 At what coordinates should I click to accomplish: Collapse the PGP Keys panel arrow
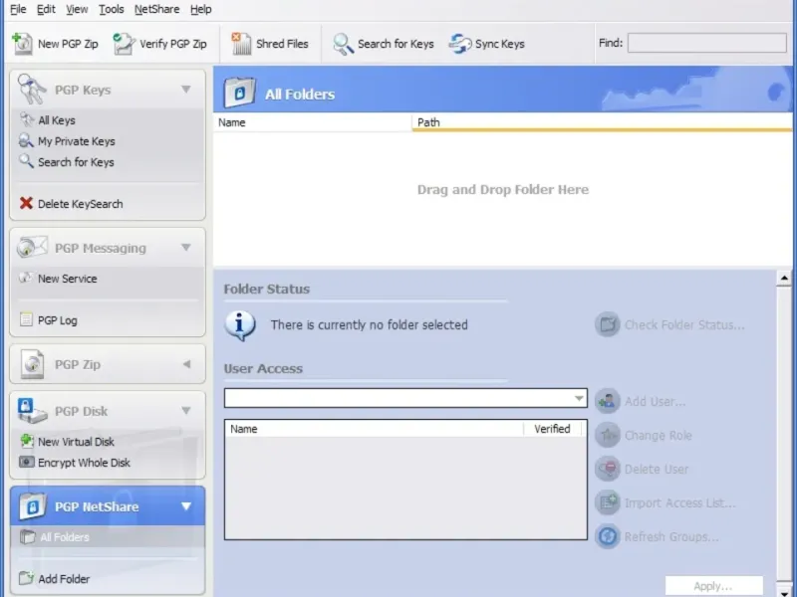[186, 90]
